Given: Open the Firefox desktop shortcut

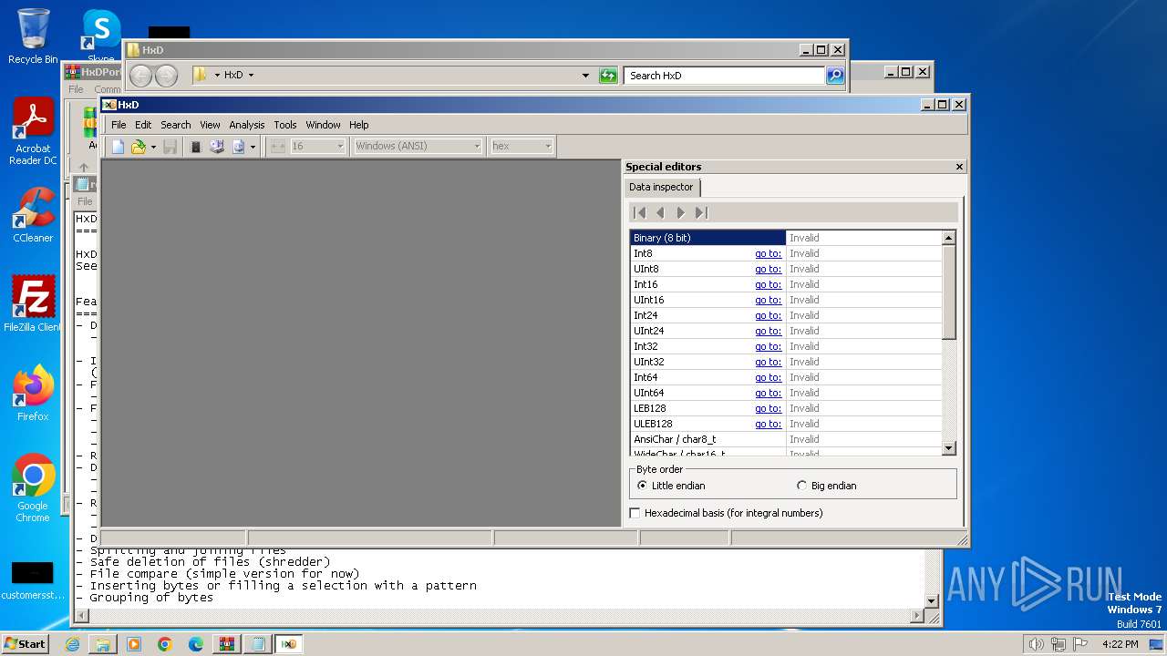Looking at the screenshot, I should 33,393.
